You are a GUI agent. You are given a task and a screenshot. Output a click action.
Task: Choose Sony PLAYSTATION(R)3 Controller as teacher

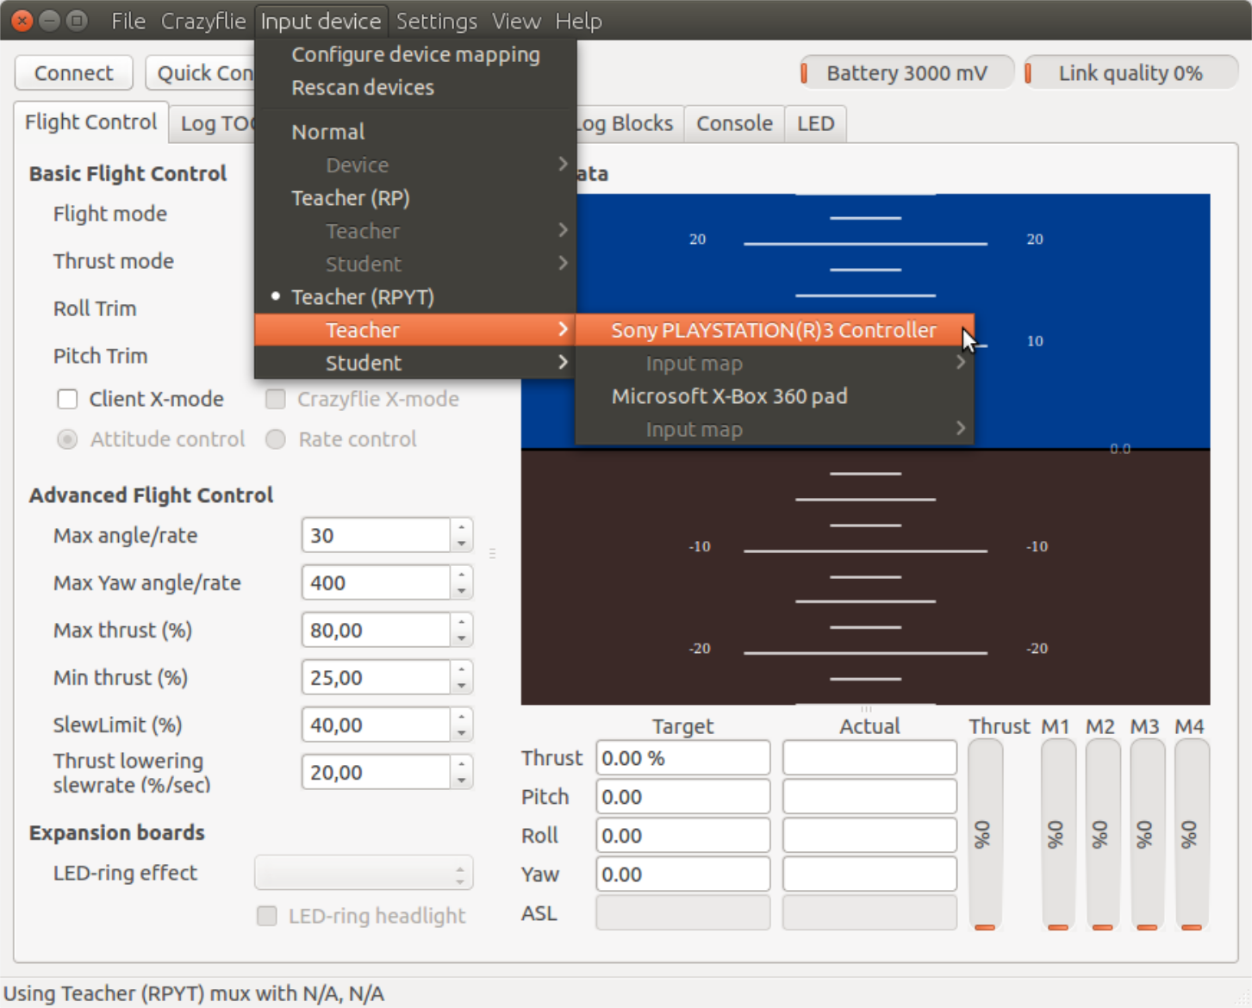tap(775, 330)
